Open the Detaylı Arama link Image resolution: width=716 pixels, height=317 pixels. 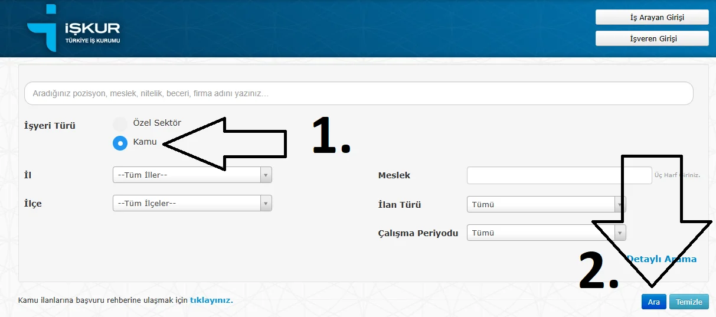(x=661, y=259)
